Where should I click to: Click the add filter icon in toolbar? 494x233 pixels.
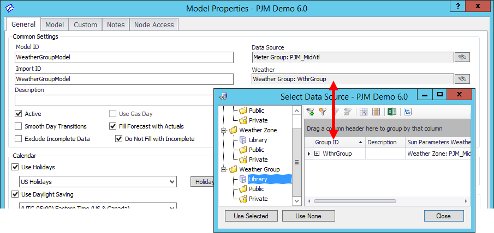311,112
